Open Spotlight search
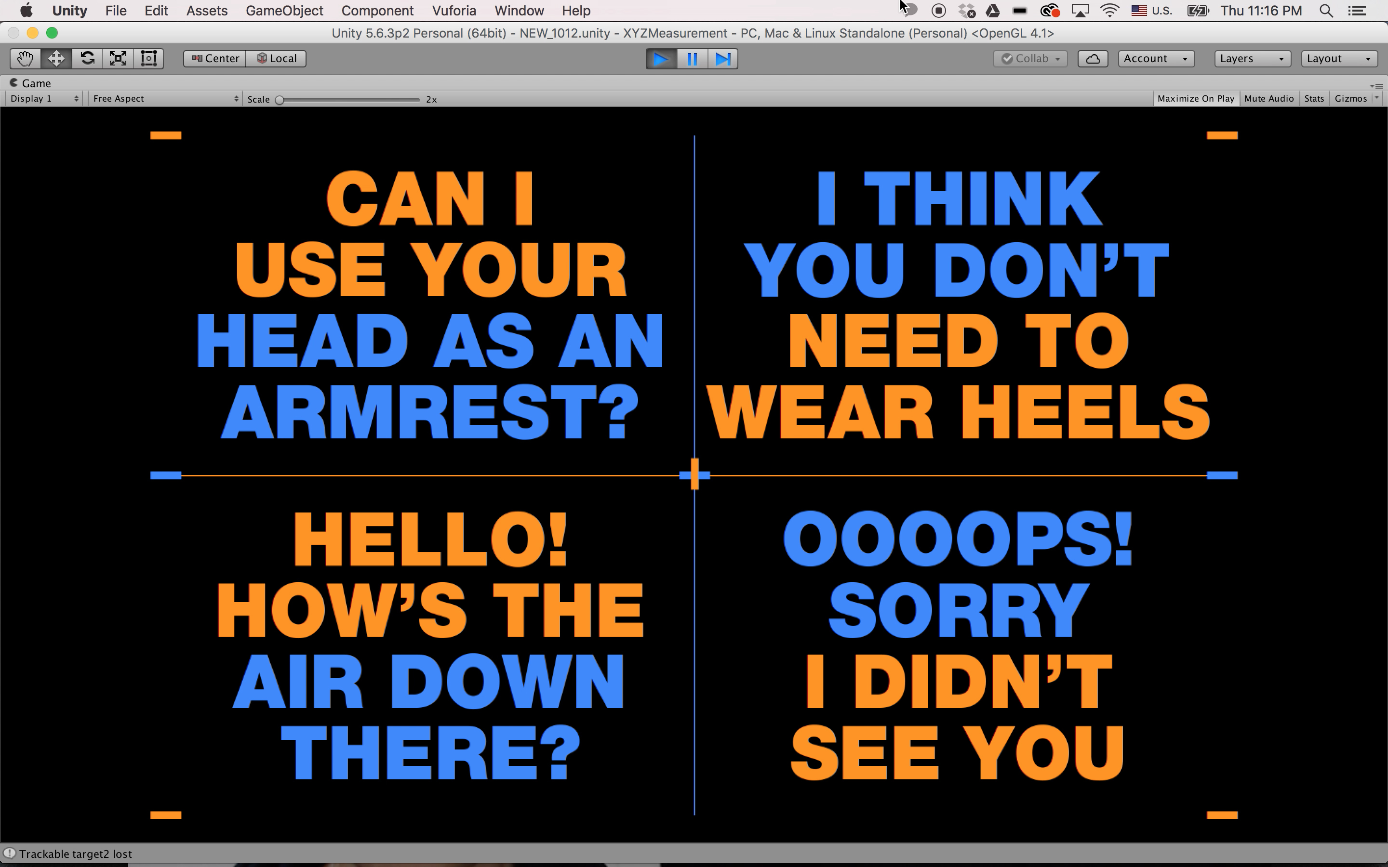Screen dimensions: 1388x867 coord(1326,10)
